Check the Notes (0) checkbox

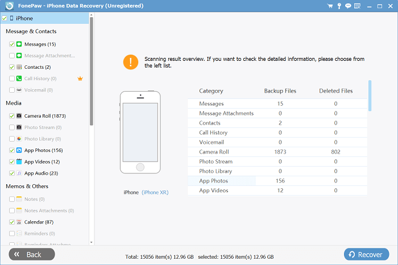12,199
